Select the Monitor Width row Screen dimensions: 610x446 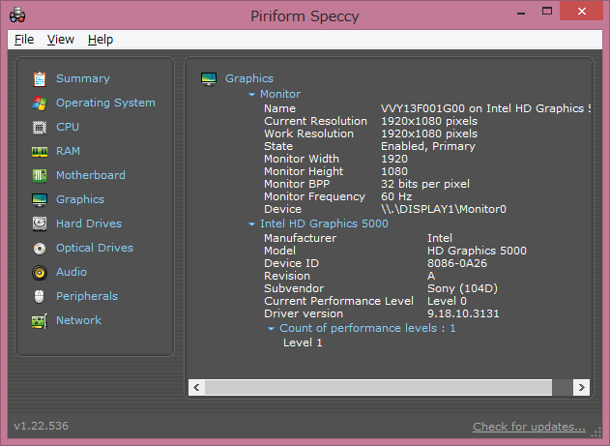335,159
